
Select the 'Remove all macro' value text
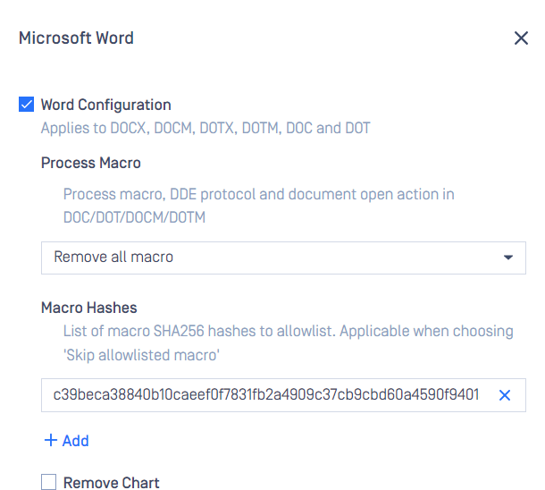coord(113,257)
